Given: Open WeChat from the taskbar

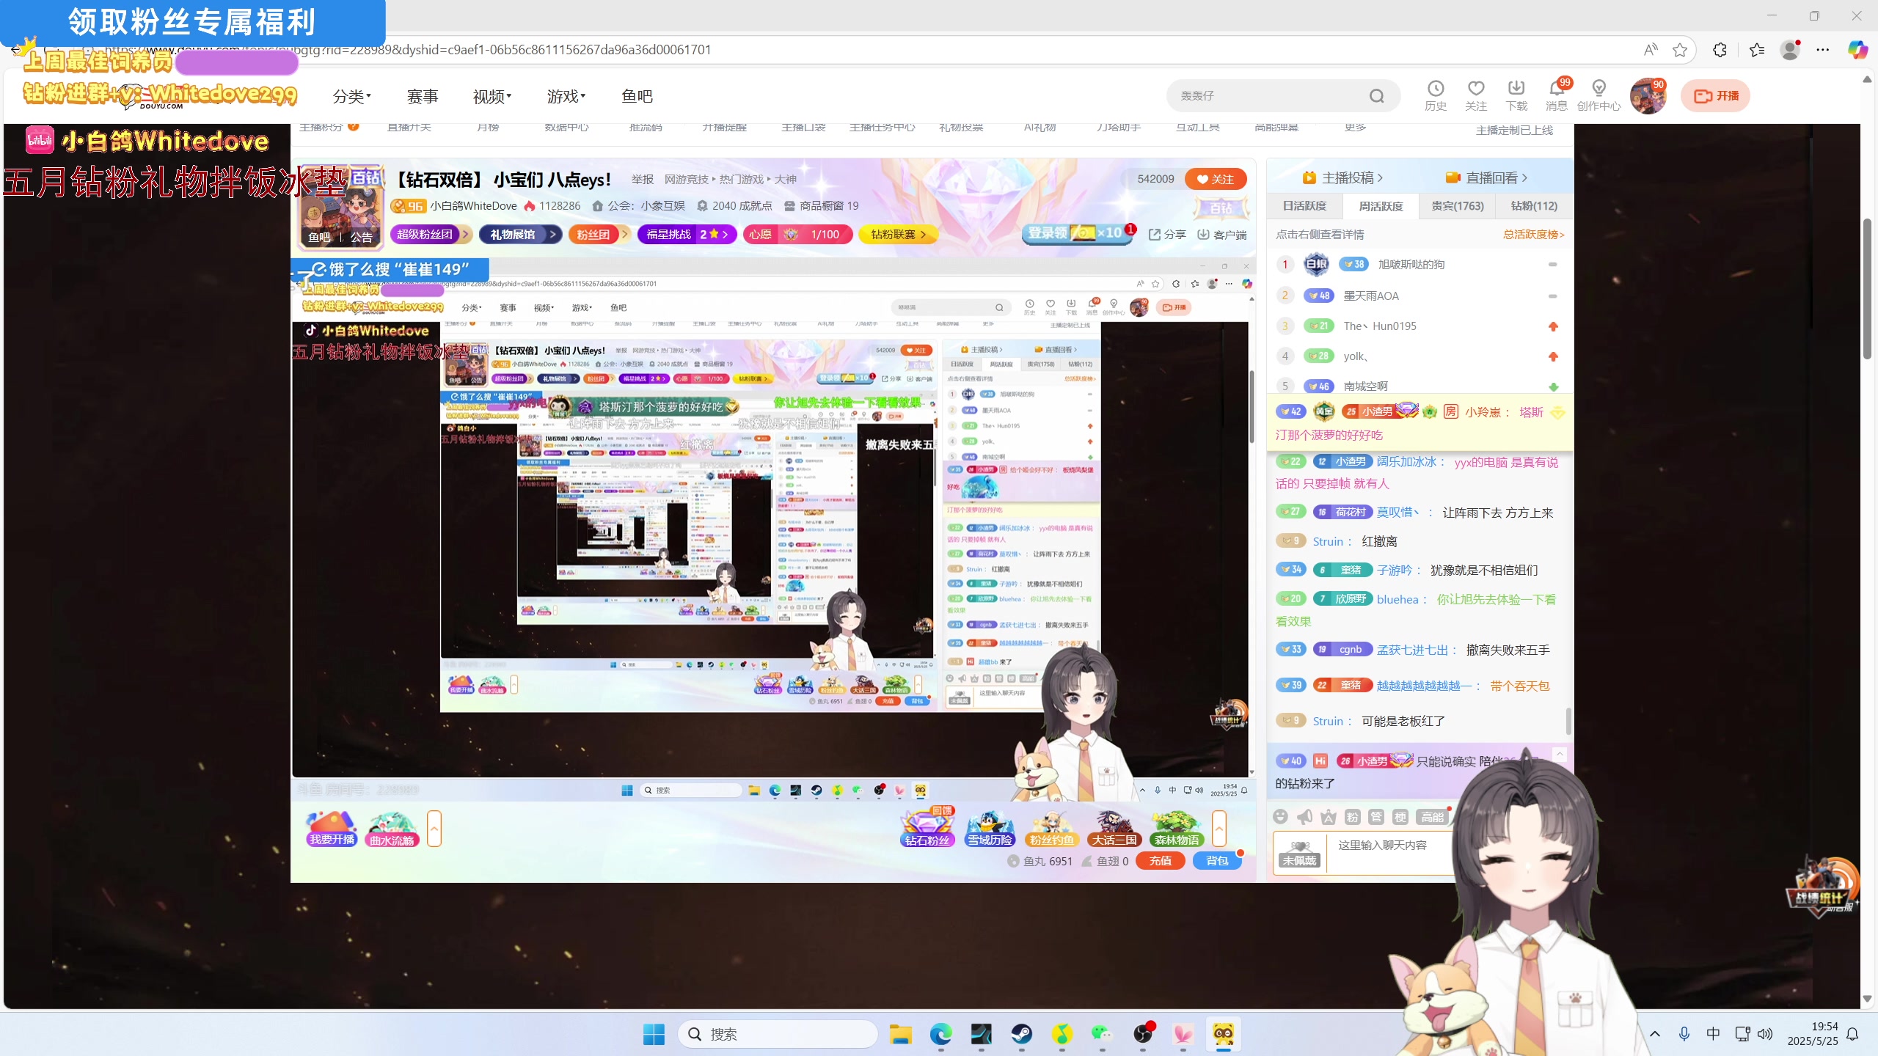Looking at the screenshot, I should pyautogui.click(x=1102, y=1034).
